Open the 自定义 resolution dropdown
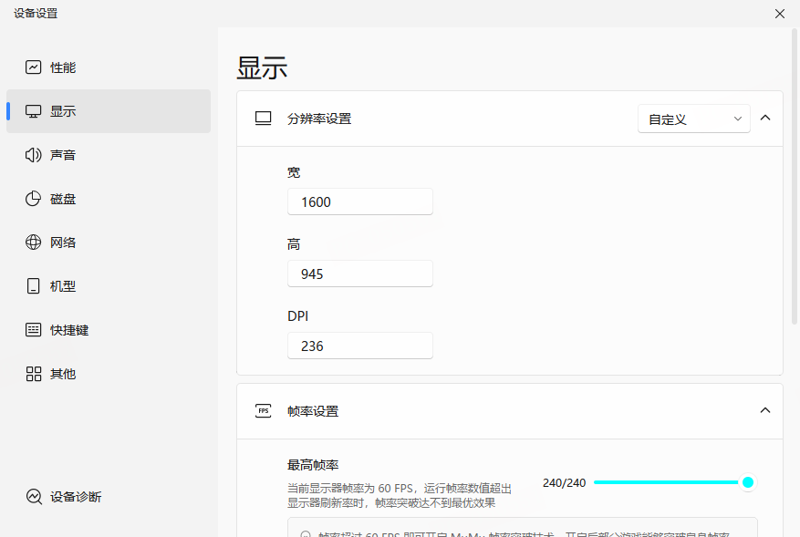 coord(693,119)
